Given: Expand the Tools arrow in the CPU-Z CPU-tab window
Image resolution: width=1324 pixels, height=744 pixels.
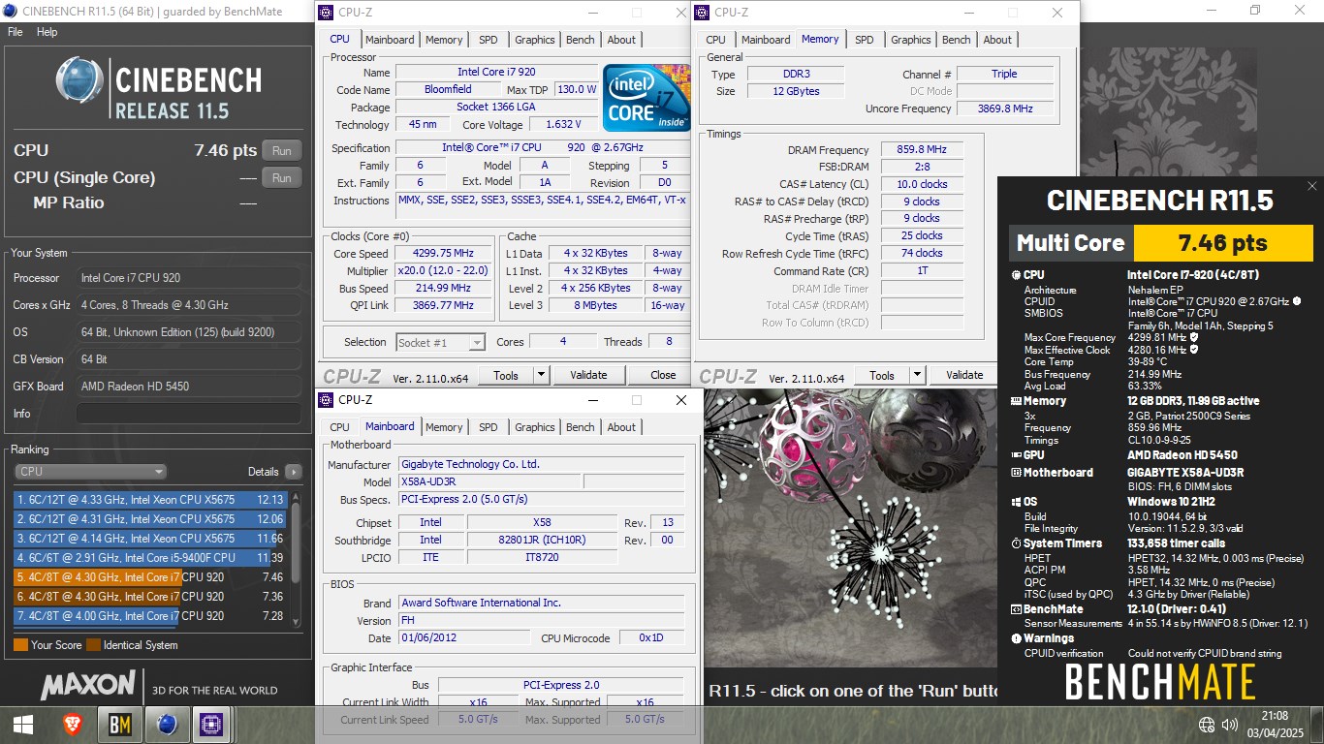Looking at the screenshot, I should (x=541, y=375).
